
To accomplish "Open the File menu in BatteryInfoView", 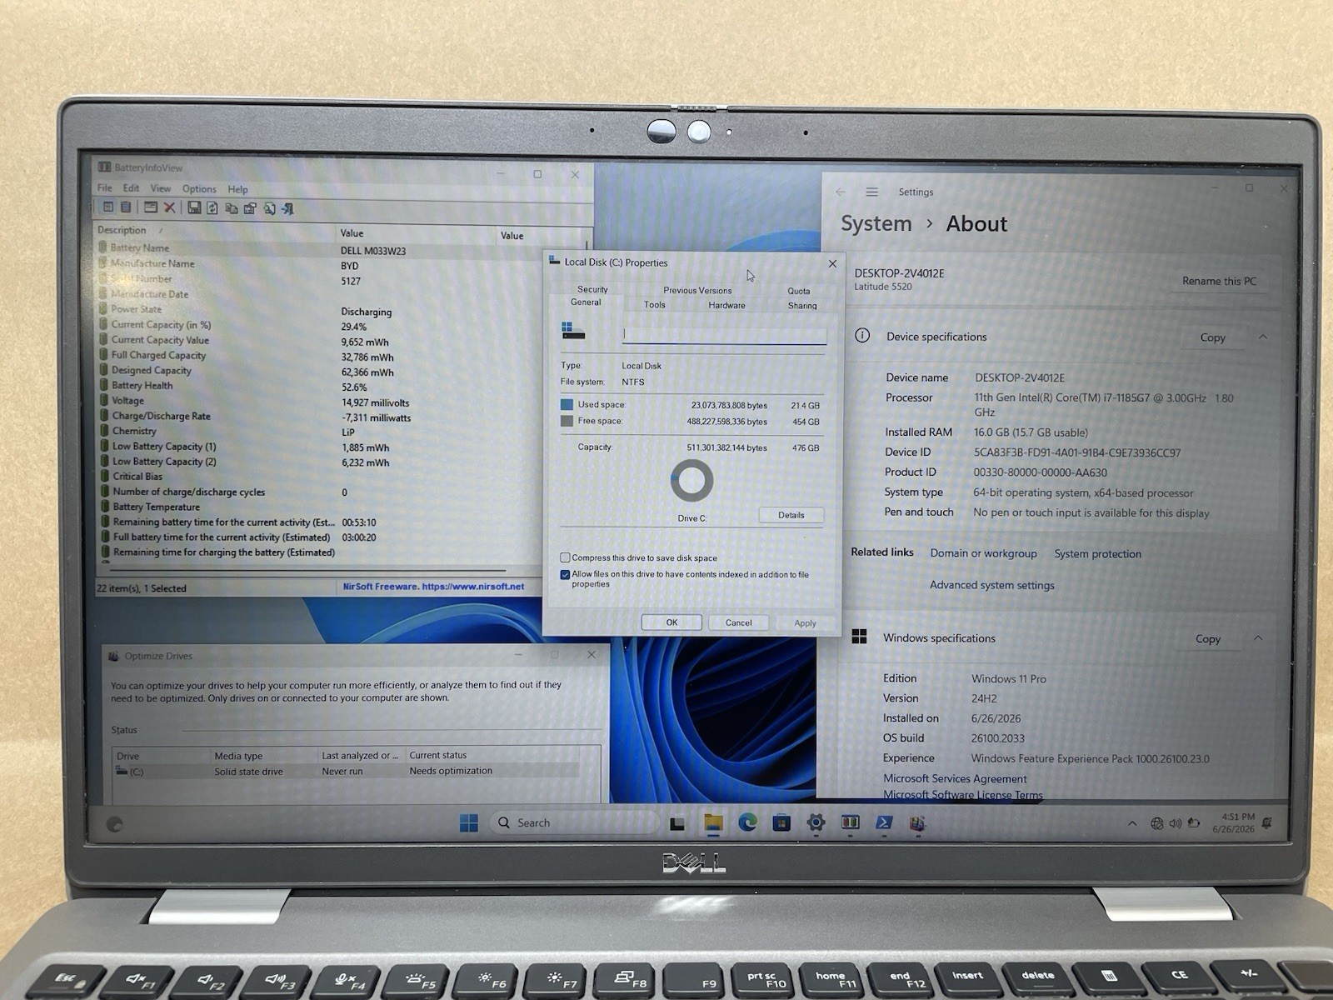I will coord(104,187).
